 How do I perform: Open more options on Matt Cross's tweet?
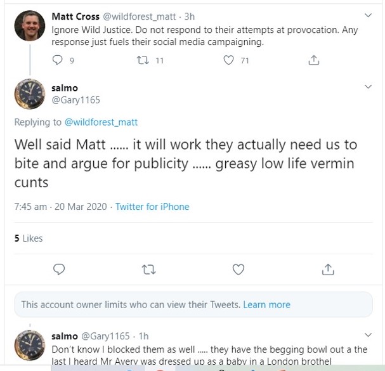point(369,15)
